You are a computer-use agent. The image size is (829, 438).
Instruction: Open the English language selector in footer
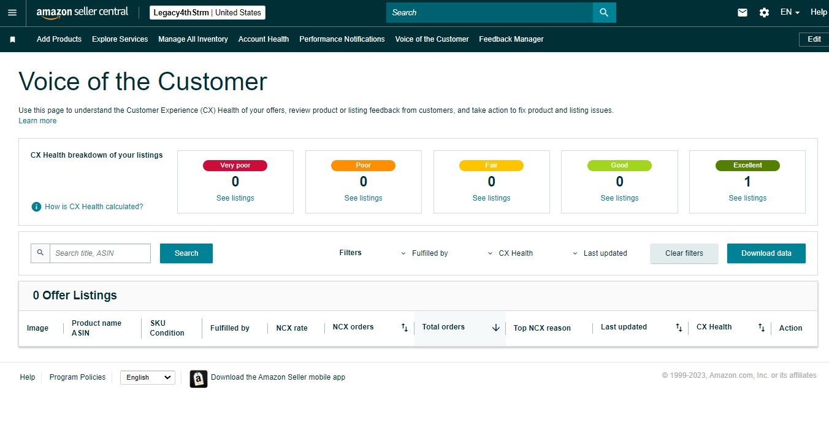[x=148, y=377]
